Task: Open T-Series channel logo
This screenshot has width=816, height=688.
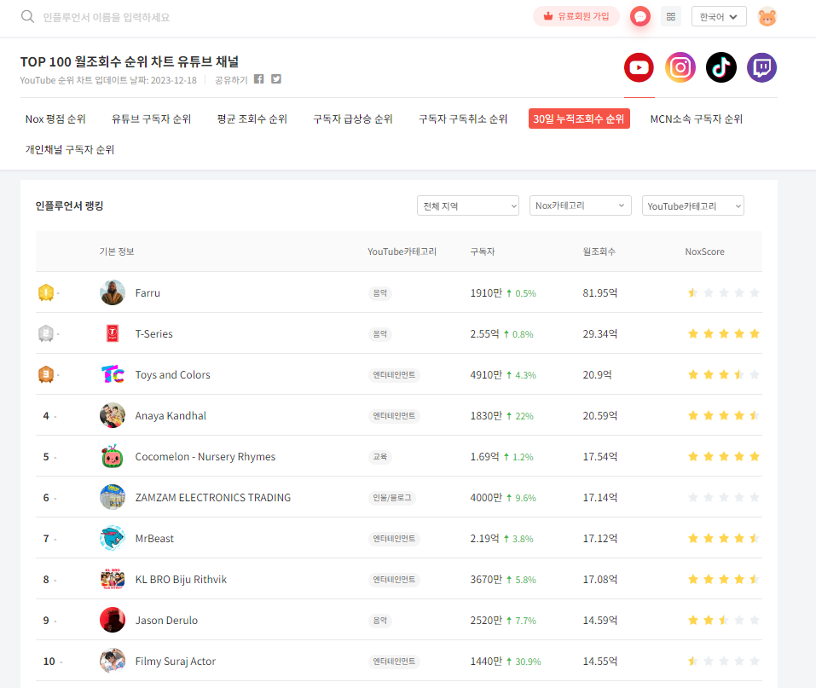Action: click(x=113, y=333)
